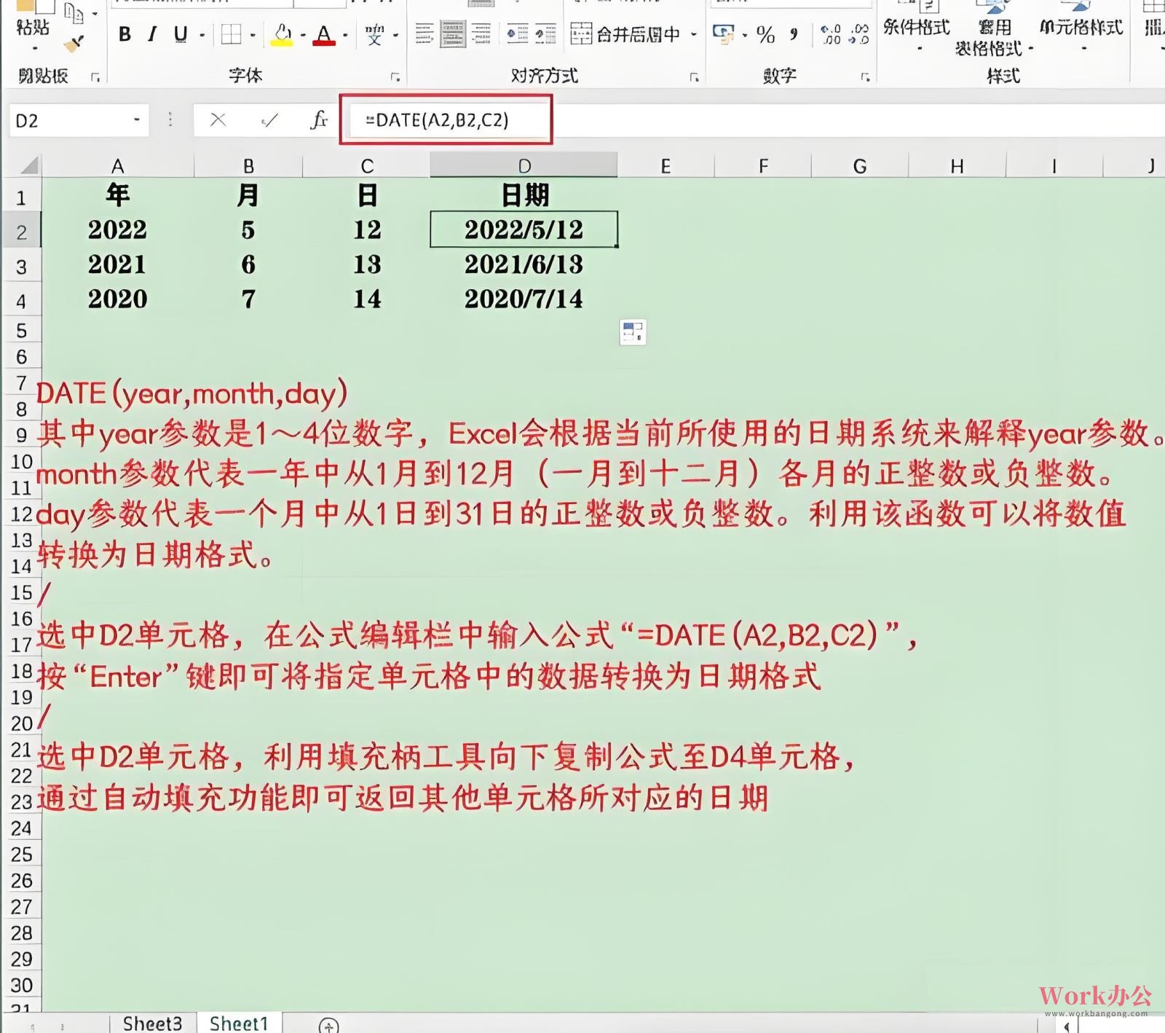Open the 字体 dialog launcher
1165x1033 pixels.
pyautogui.click(x=395, y=76)
